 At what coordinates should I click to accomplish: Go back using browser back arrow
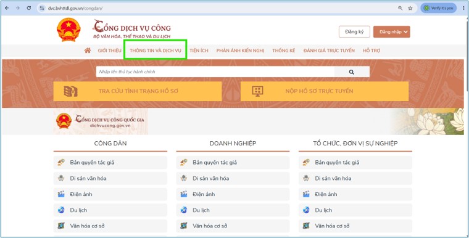pos(7,8)
